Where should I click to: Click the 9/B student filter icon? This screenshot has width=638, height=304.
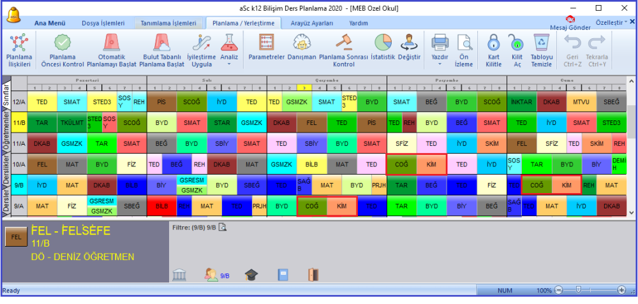click(211, 275)
